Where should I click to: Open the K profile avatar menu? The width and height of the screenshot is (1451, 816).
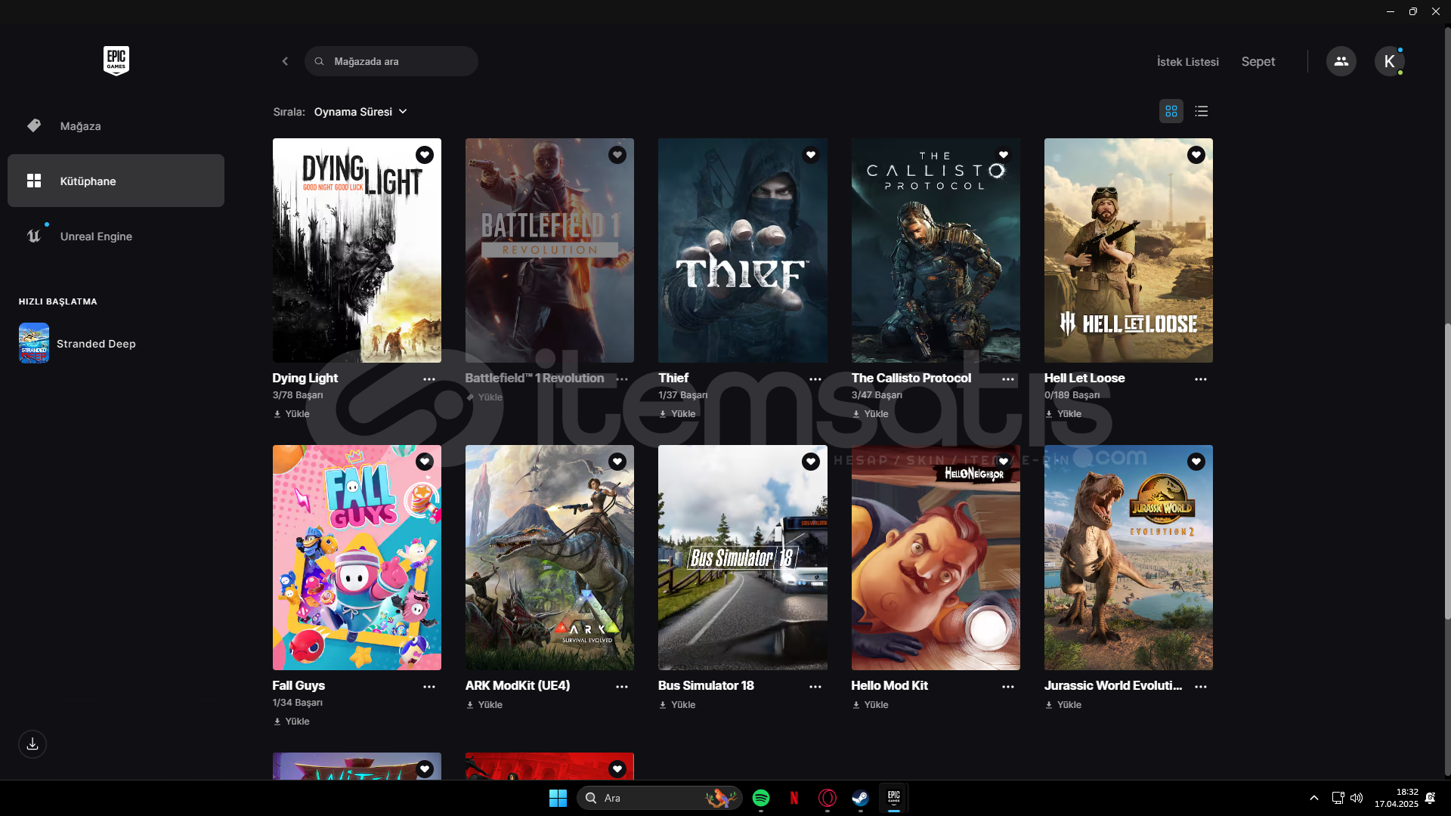1389,61
